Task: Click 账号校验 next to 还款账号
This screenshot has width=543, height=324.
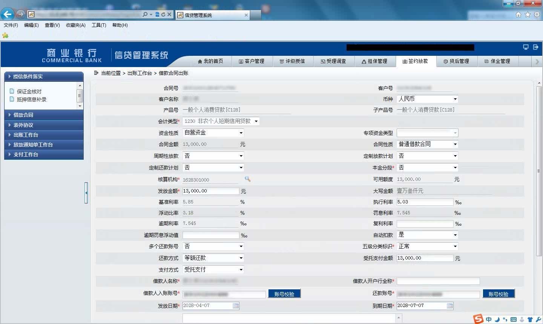Action: coord(499,294)
